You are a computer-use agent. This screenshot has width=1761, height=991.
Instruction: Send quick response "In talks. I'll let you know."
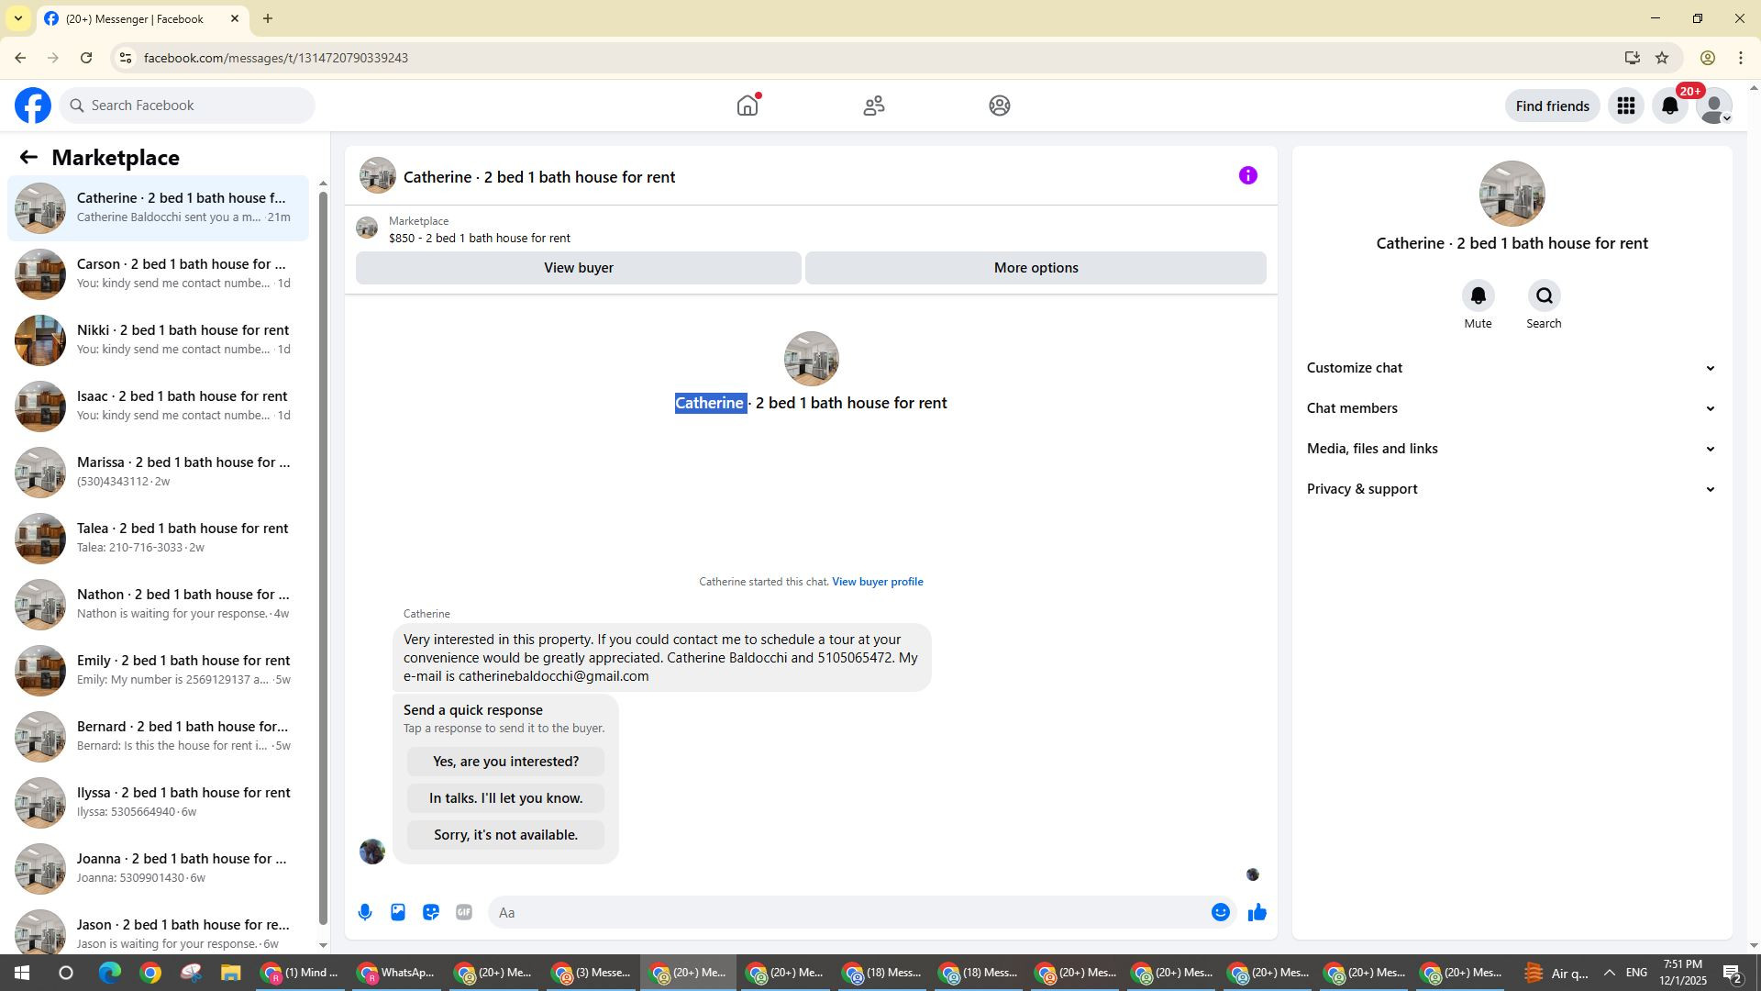(505, 798)
